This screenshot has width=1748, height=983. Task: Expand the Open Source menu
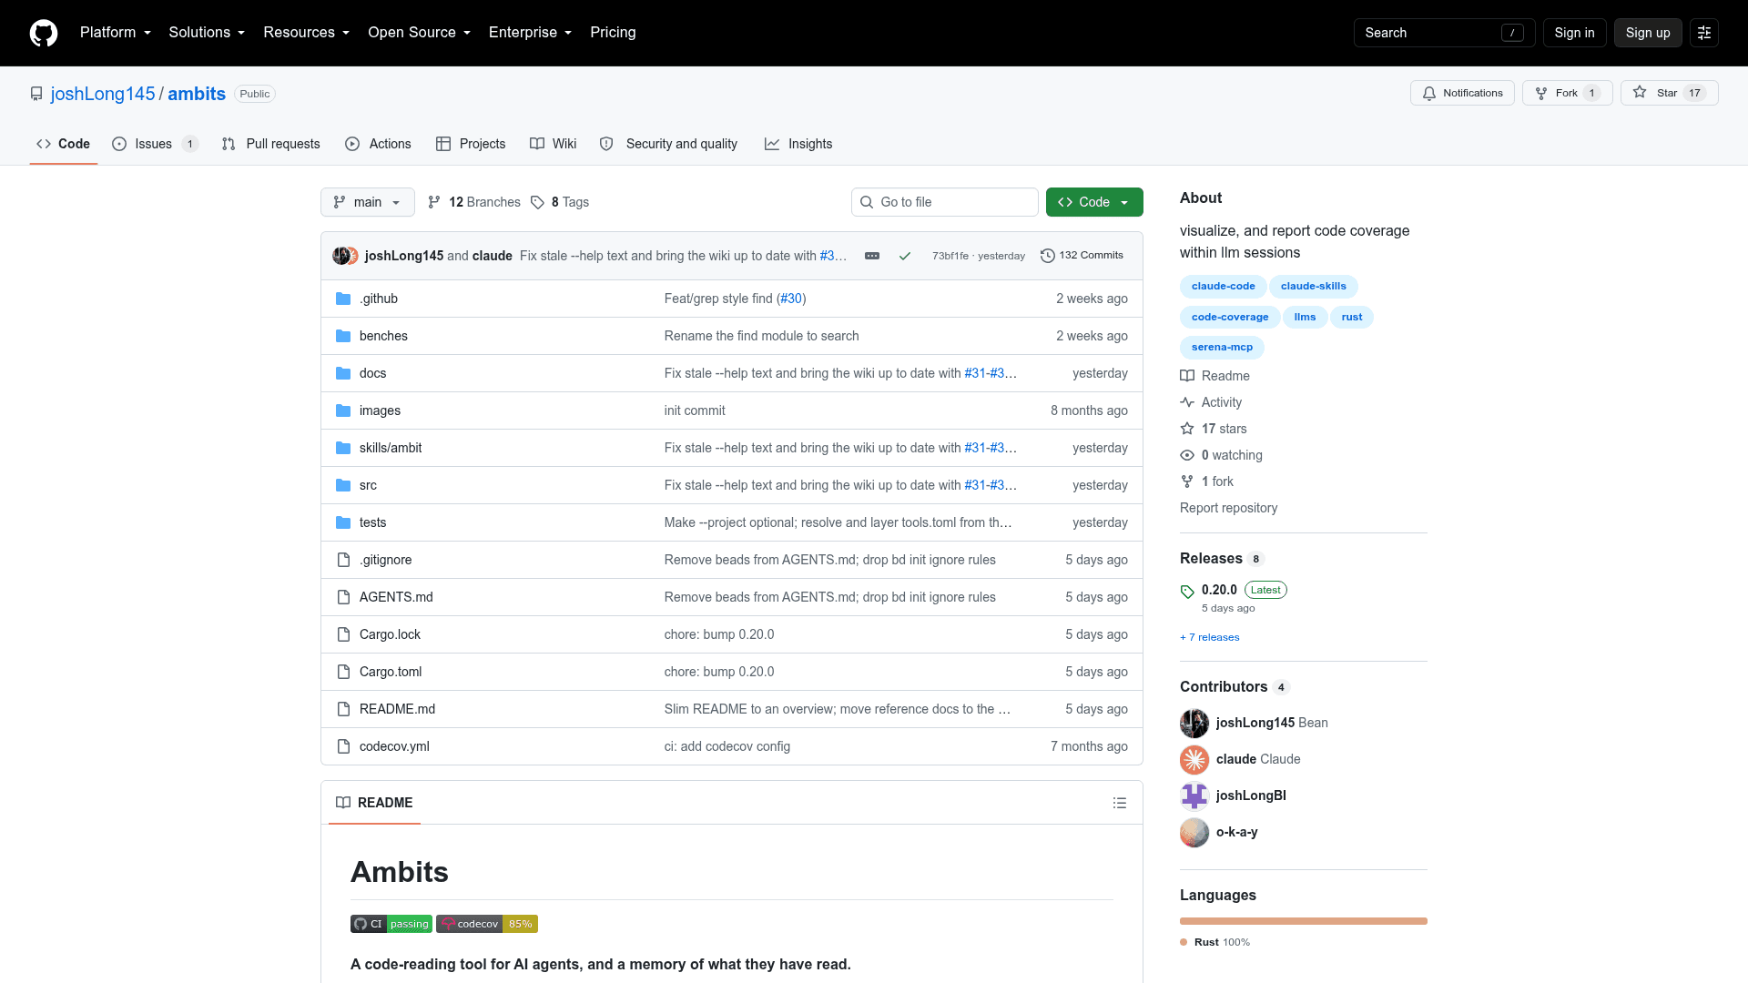coord(420,33)
